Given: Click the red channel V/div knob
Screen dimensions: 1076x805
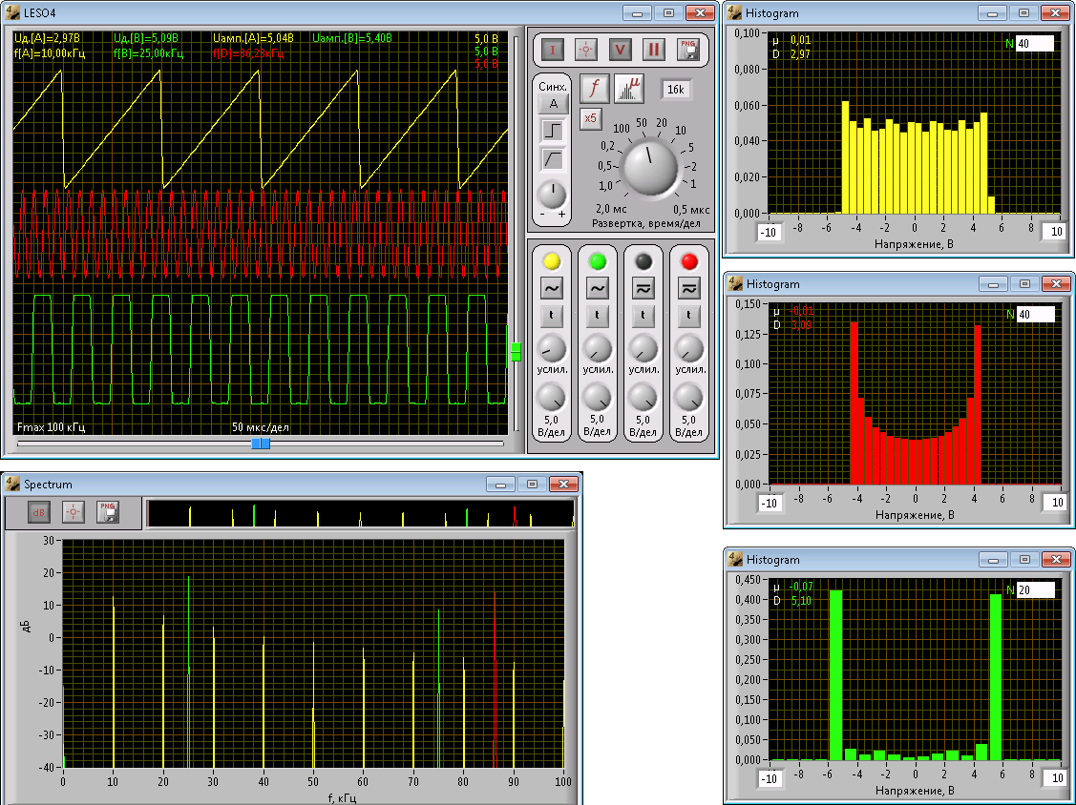Looking at the screenshot, I should (688, 397).
